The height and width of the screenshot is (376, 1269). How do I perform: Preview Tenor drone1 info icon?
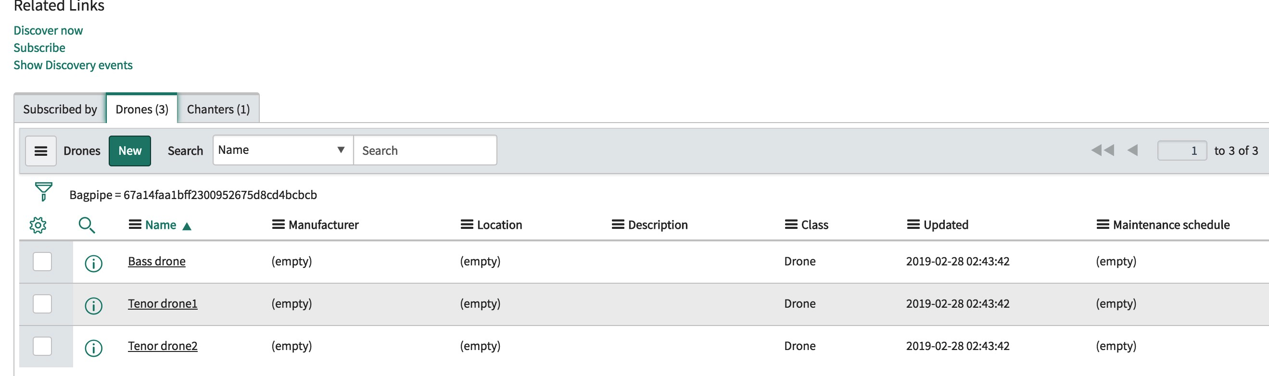pyautogui.click(x=94, y=306)
